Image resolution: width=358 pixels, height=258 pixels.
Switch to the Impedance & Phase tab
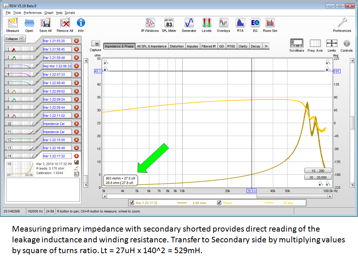click(x=119, y=46)
